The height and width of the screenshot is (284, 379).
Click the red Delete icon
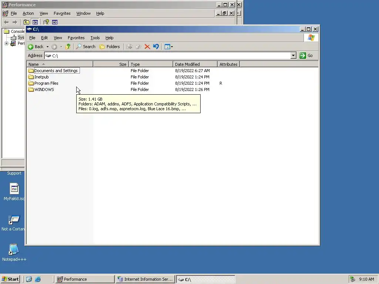[x=147, y=47]
